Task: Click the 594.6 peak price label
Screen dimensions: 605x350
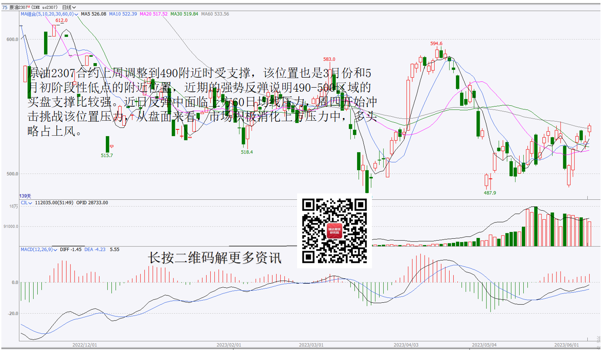Action: click(x=436, y=44)
